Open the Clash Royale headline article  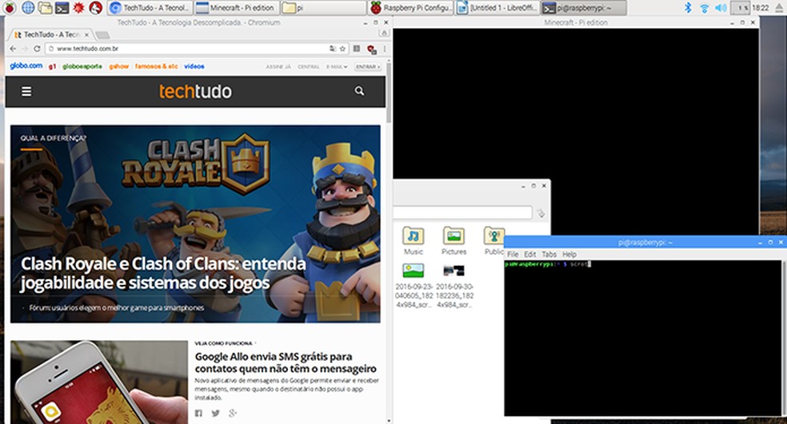[164, 273]
